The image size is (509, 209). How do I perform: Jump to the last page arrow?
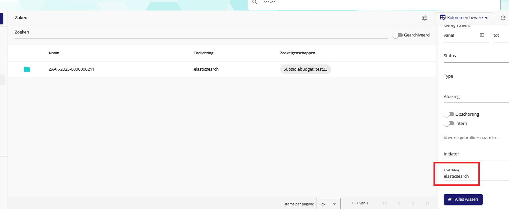pyautogui.click(x=427, y=203)
